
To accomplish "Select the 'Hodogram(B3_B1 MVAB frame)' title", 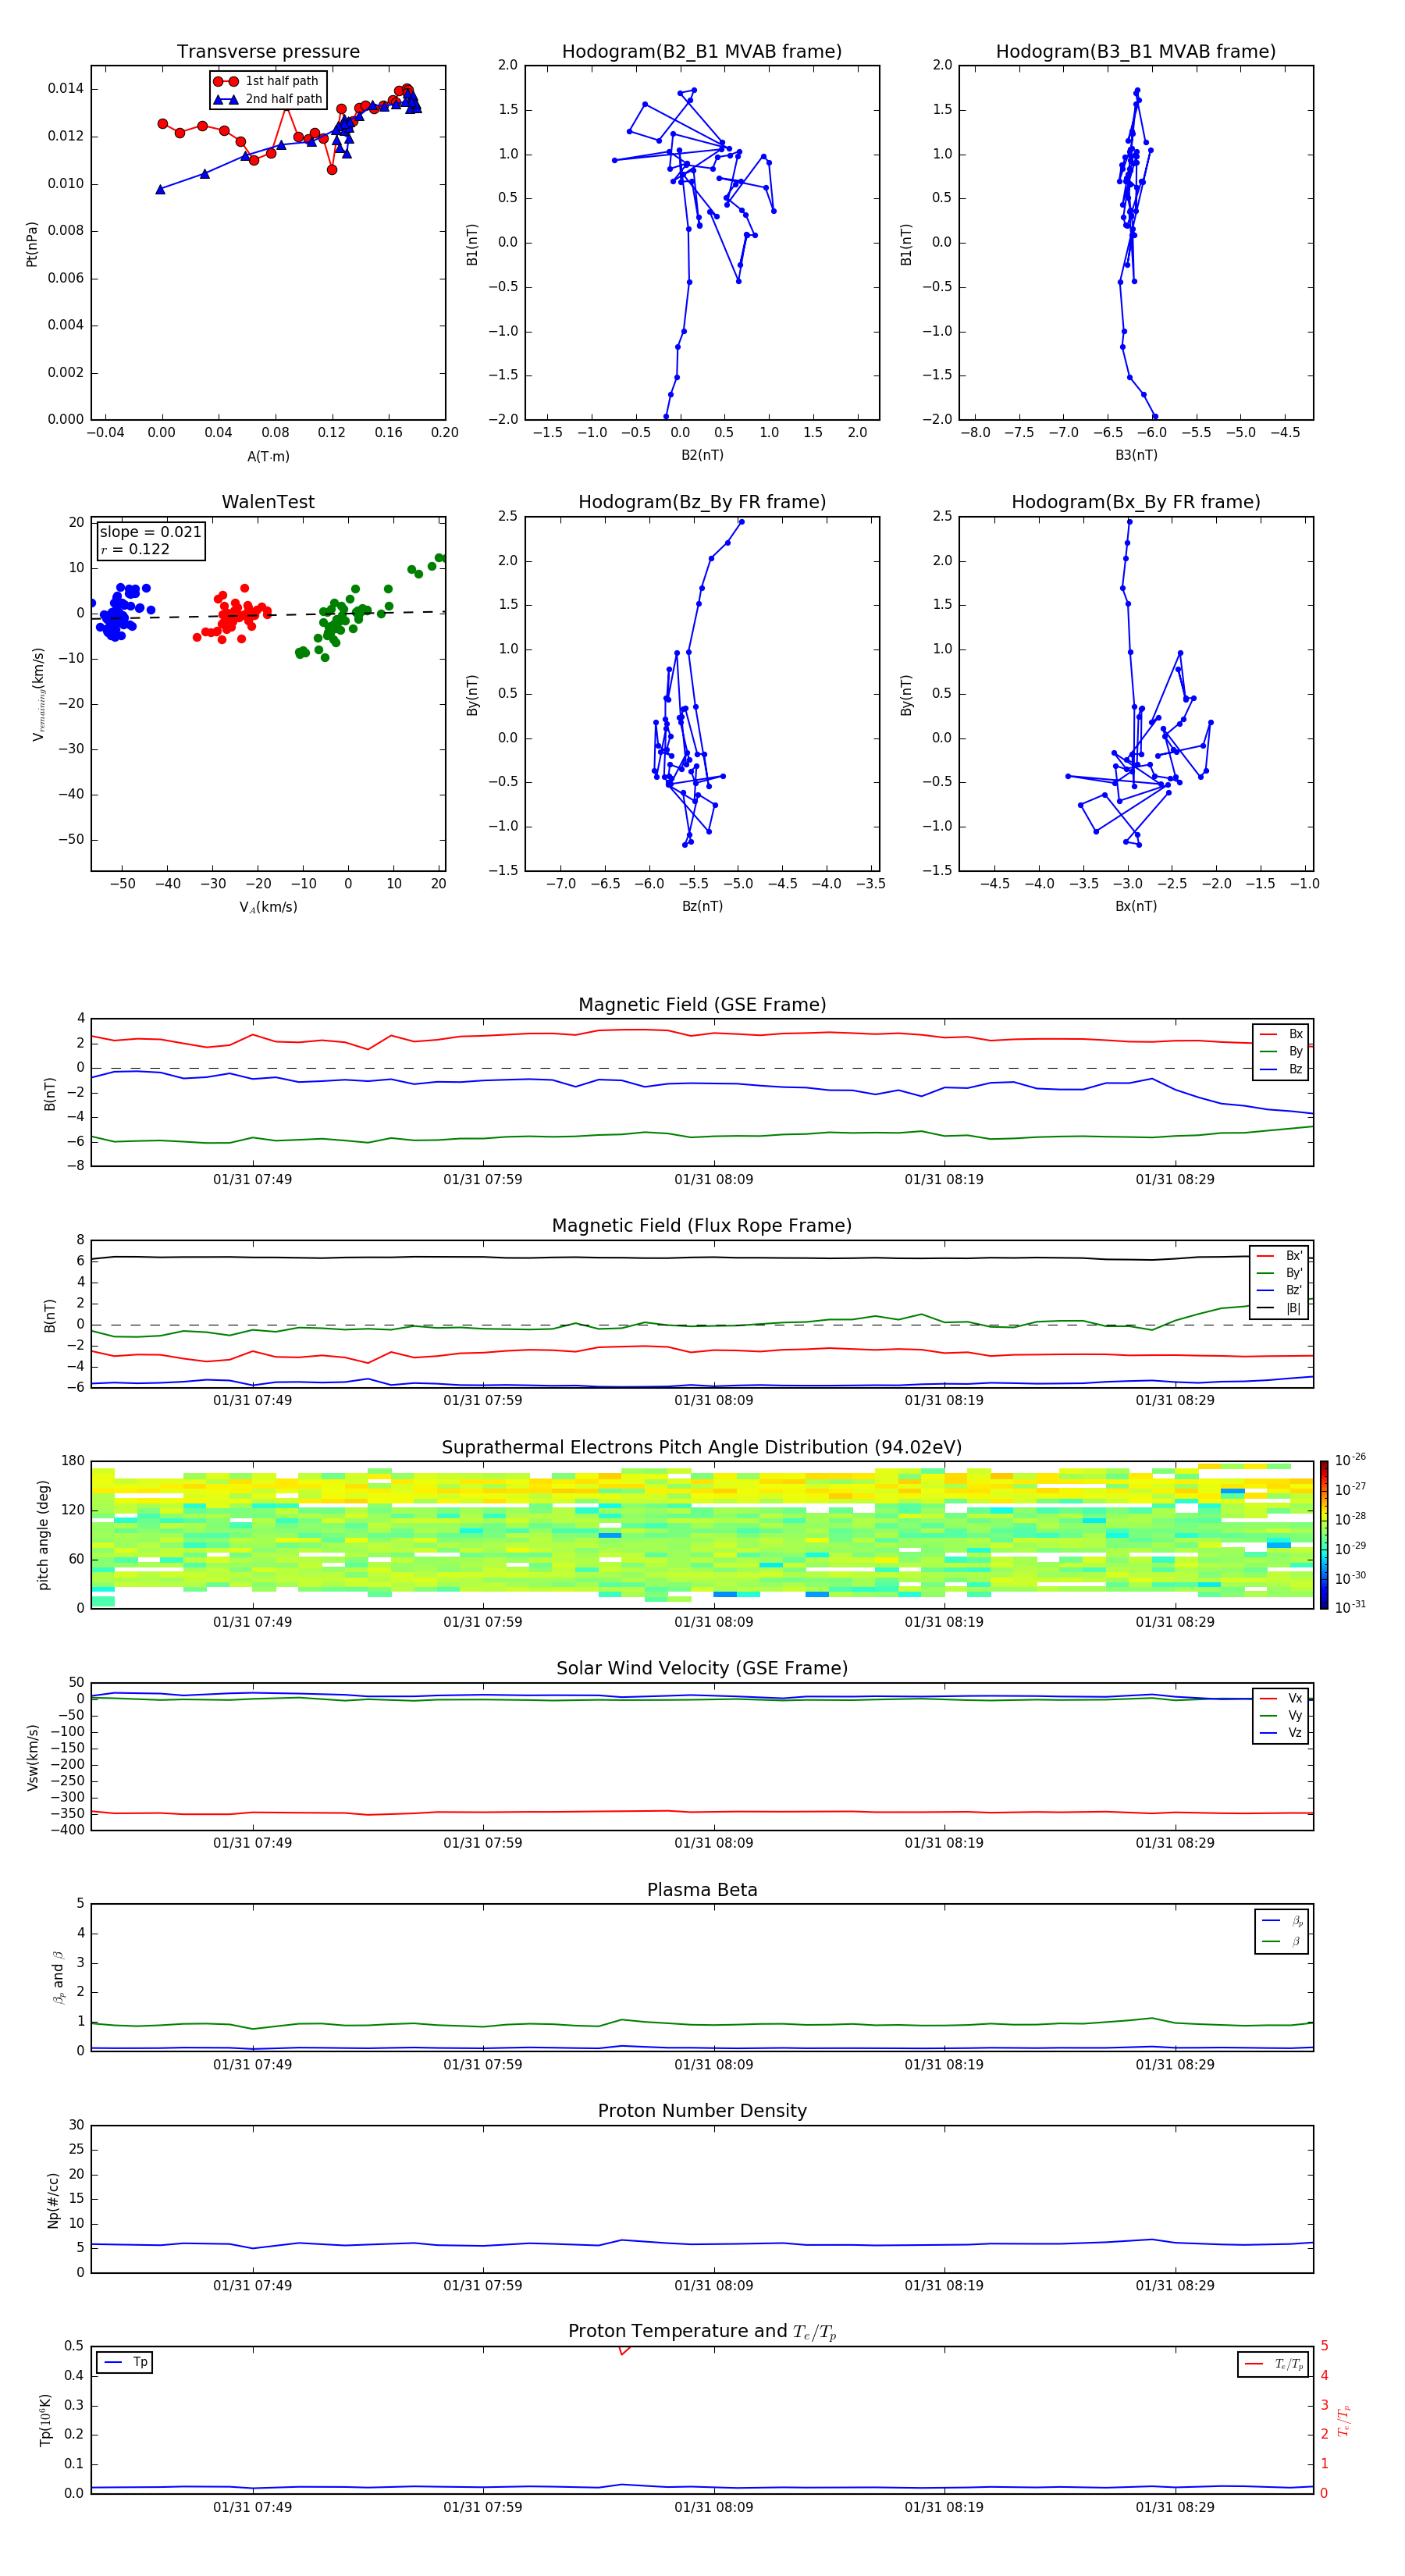I will pyautogui.click(x=1136, y=52).
